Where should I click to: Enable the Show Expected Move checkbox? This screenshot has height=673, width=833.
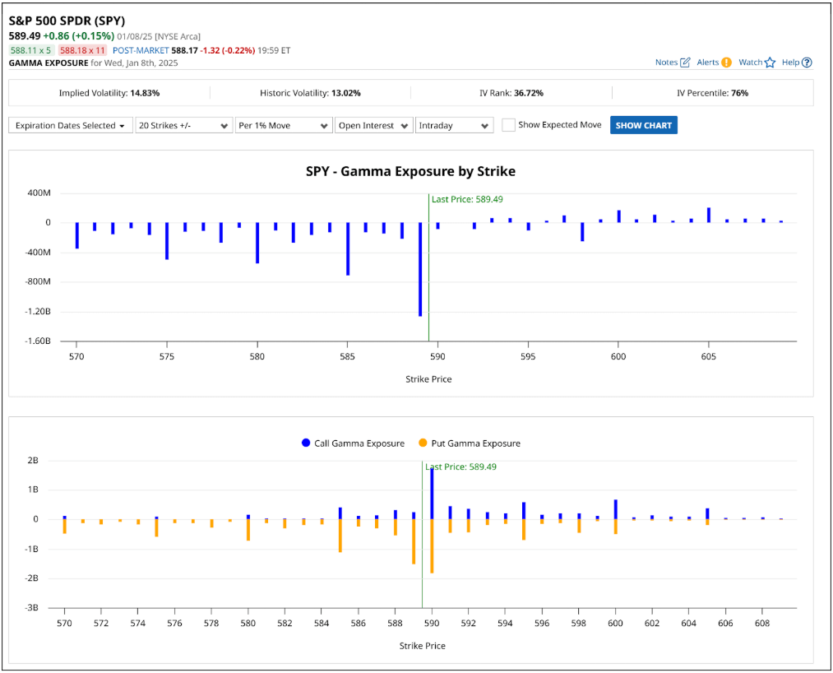point(508,124)
